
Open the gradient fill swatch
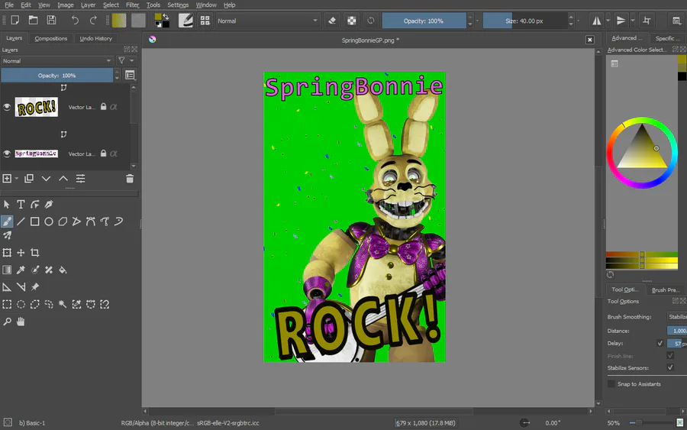[x=119, y=20]
